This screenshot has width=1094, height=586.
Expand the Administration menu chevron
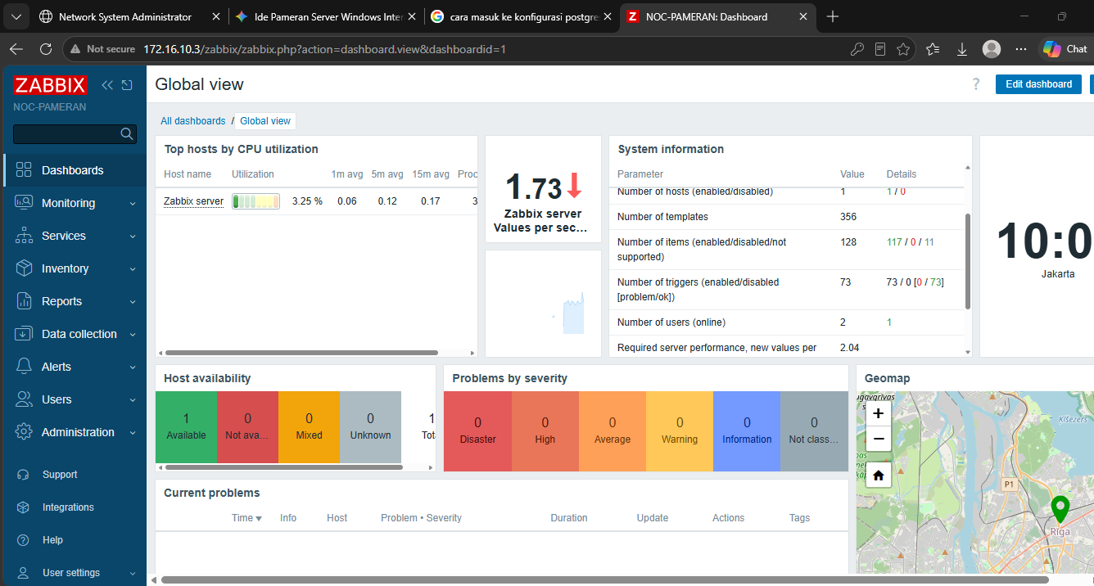pyautogui.click(x=133, y=433)
